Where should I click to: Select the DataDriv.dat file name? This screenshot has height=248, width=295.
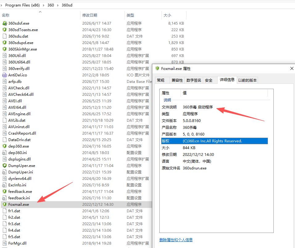tap(19, 140)
